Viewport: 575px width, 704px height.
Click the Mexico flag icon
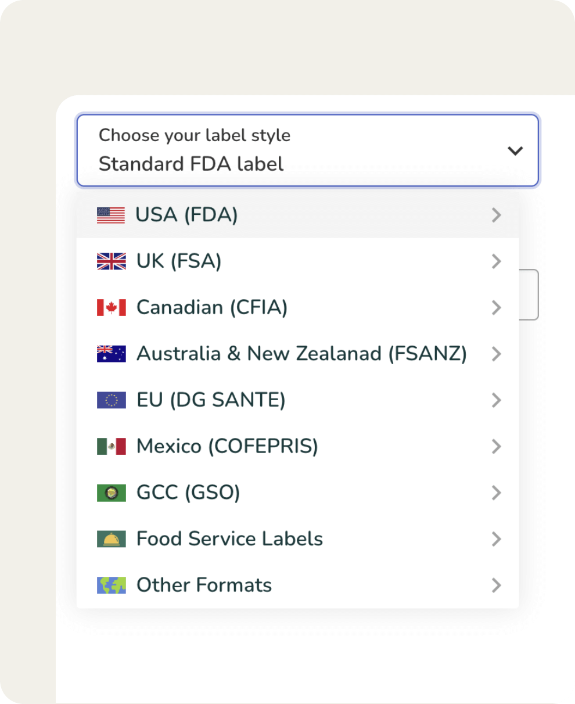[112, 446]
